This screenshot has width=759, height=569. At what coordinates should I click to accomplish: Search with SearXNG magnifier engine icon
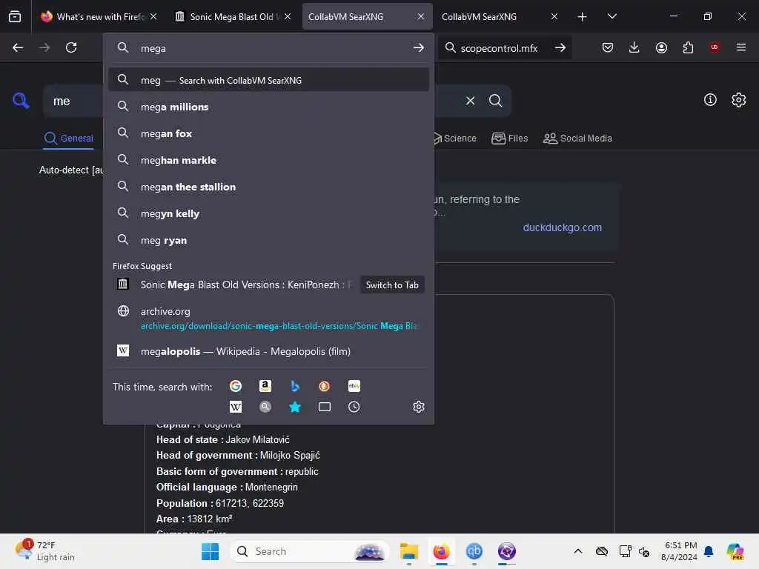(265, 407)
